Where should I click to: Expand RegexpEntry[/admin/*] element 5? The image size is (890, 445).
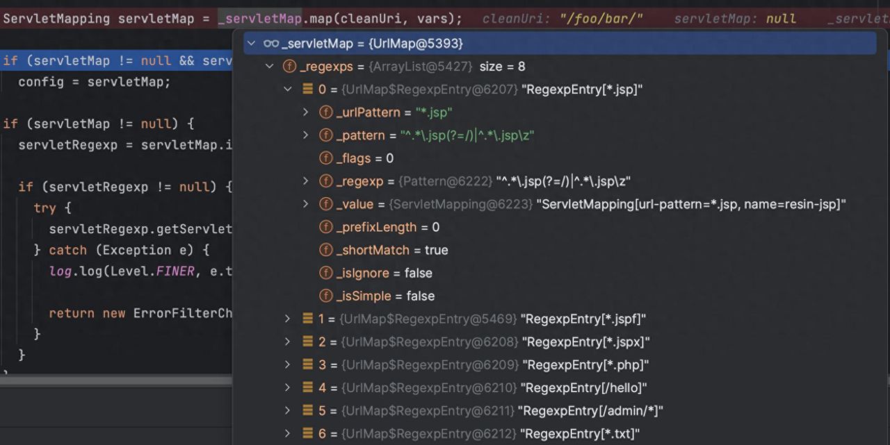pyautogui.click(x=288, y=410)
